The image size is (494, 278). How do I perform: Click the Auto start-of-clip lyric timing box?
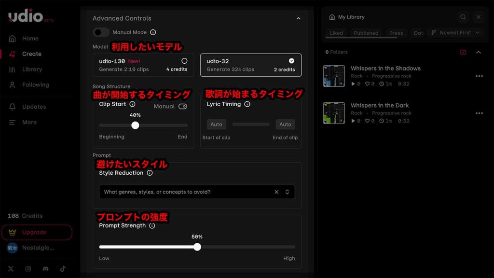[x=216, y=124]
